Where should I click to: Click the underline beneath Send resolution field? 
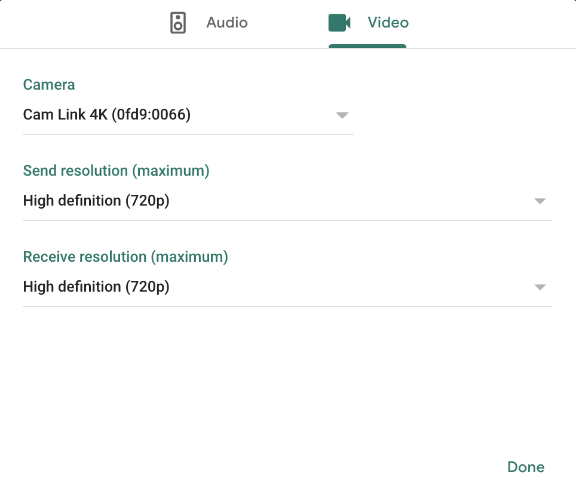coord(287,221)
